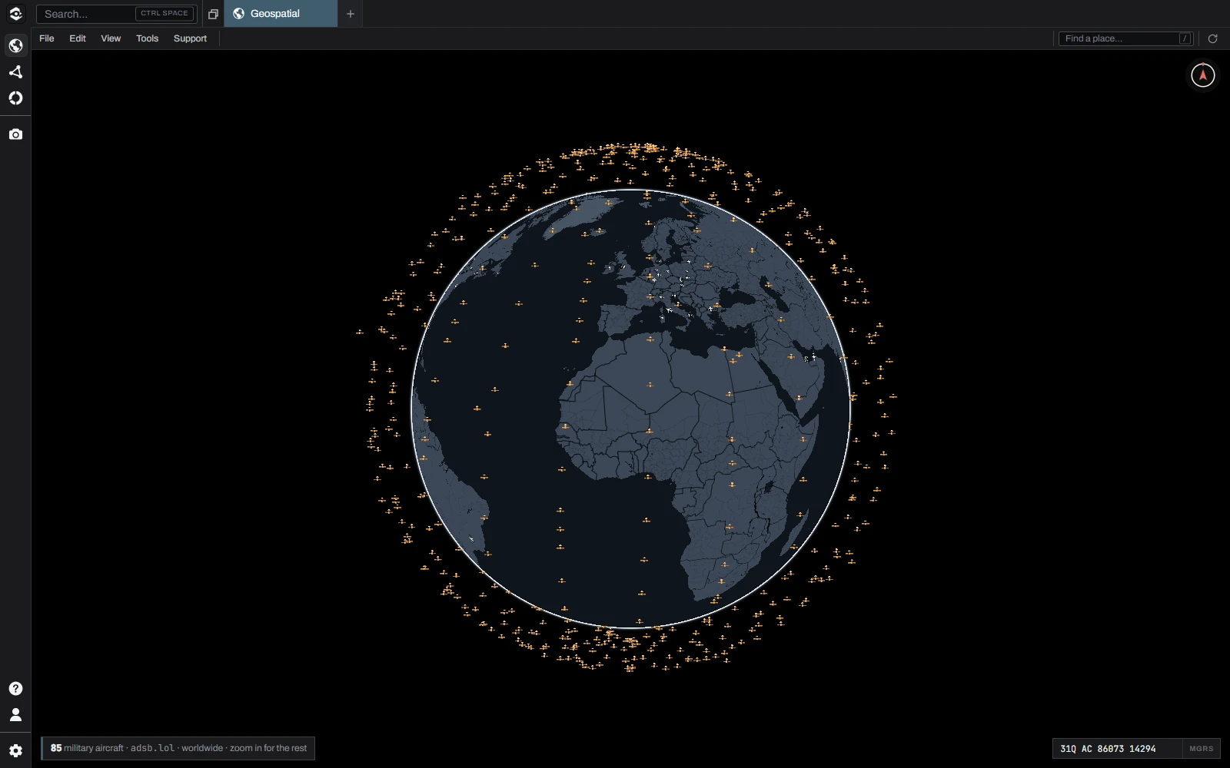Open the Geospatial globe sidebar icon
The width and height of the screenshot is (1230, 768).
tap(15, 46)
